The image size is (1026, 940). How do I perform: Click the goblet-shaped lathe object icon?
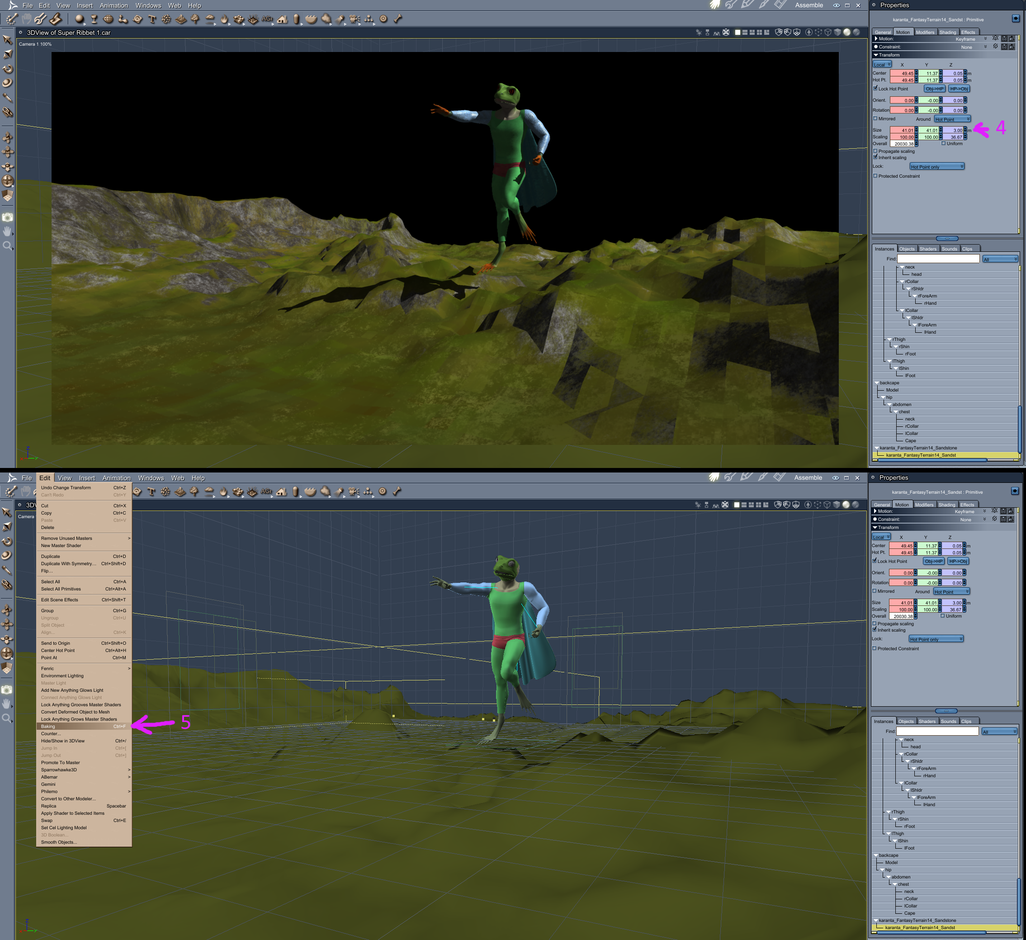(x=94, y=19)
